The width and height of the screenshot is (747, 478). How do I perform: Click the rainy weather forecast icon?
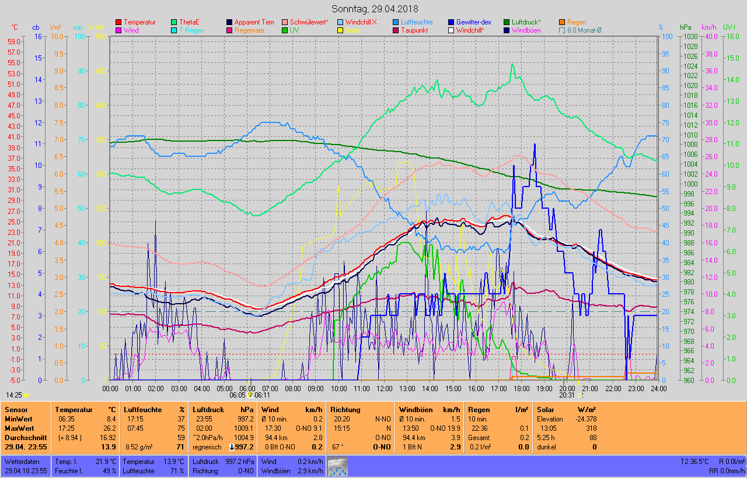click(337, 467)
